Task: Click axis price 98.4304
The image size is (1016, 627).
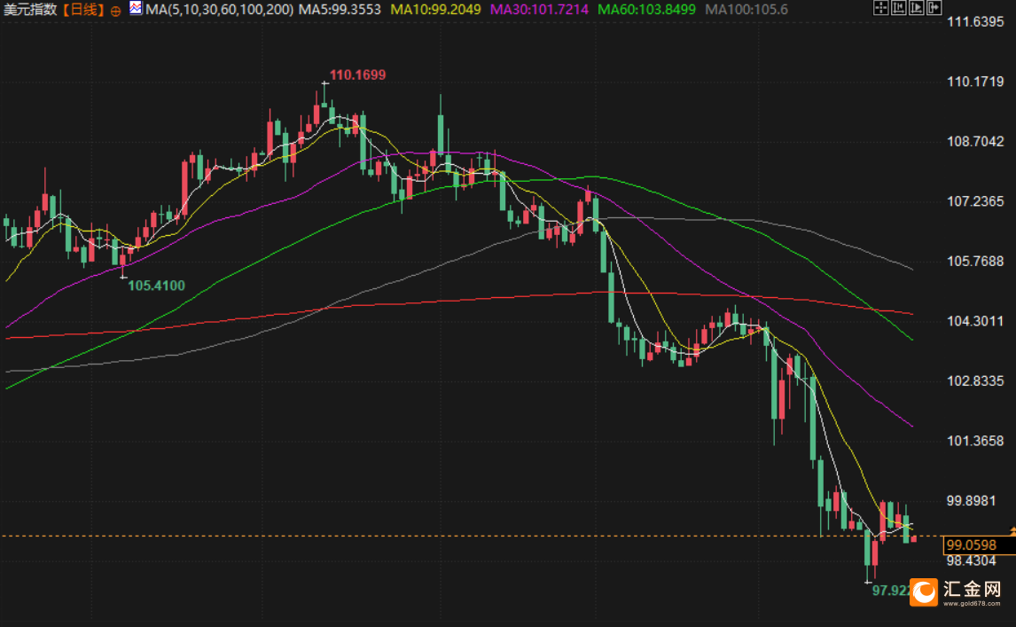Action: click(x=972, y=560)
